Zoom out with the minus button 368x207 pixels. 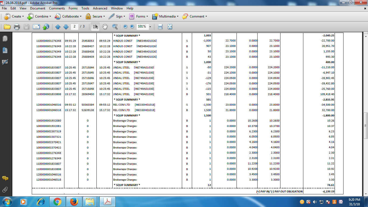click(125, 27)
